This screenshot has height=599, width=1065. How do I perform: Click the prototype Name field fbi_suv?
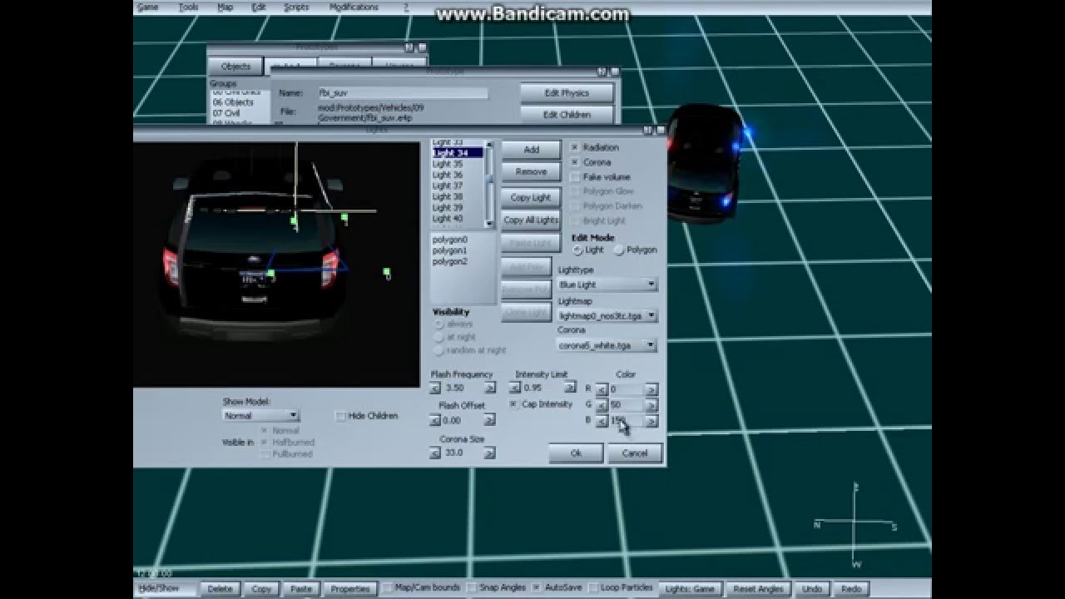pyautogui.click(x=402, y=93)
